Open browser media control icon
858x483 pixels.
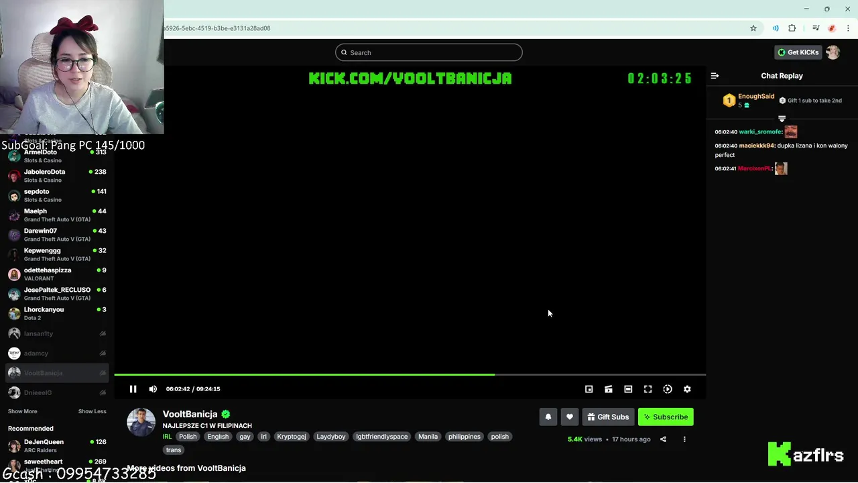tap(816, 28)
